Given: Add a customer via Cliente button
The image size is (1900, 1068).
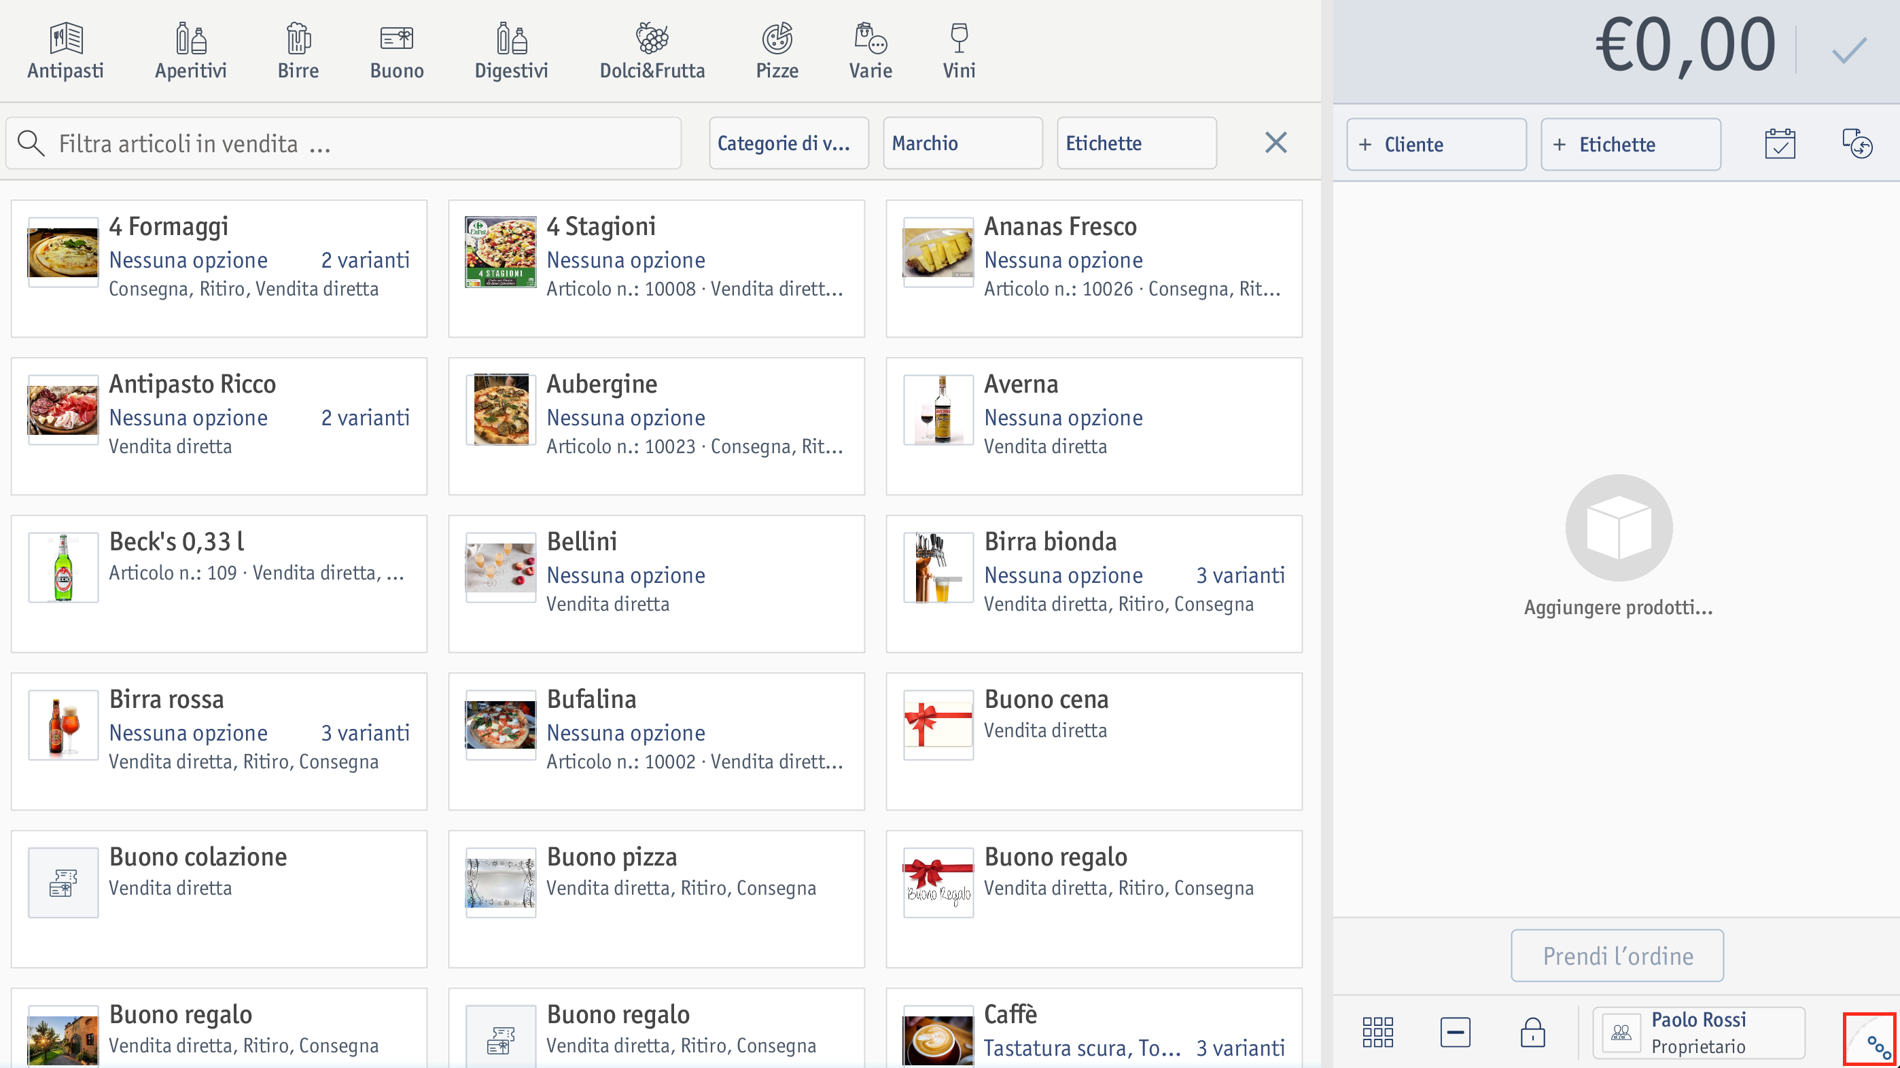Looking at the screenshot, I should pyautogui.click(x=1436, y=145).
